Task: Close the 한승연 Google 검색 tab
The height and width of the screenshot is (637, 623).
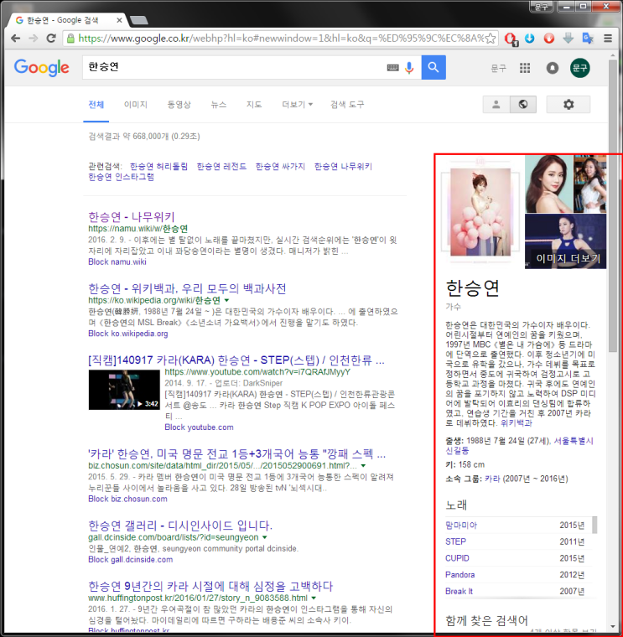Action: coord(119,20)
